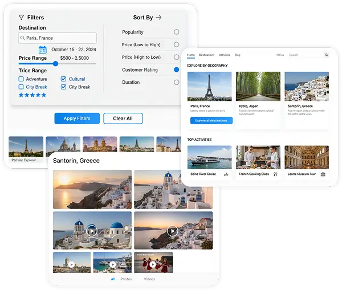Open the calendar date picker icon

click(43, 50)
